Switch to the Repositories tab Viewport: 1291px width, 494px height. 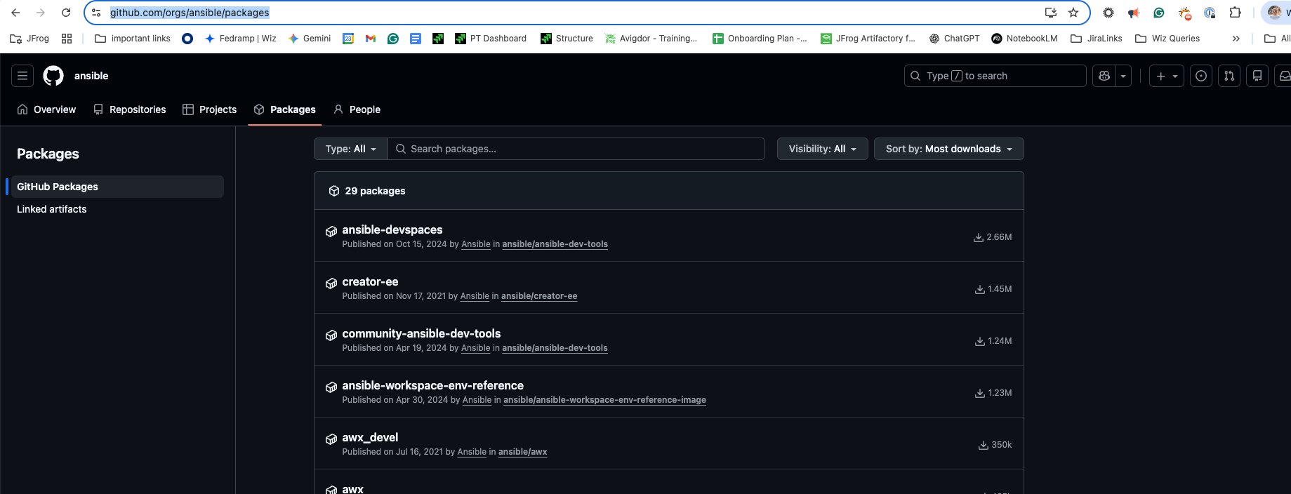[130, 109]
